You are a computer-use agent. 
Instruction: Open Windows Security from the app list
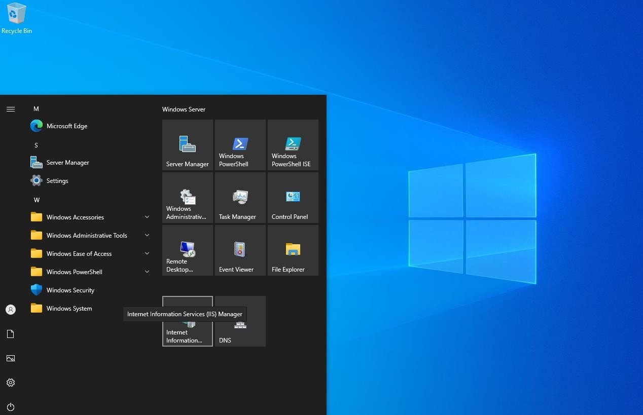90,290
